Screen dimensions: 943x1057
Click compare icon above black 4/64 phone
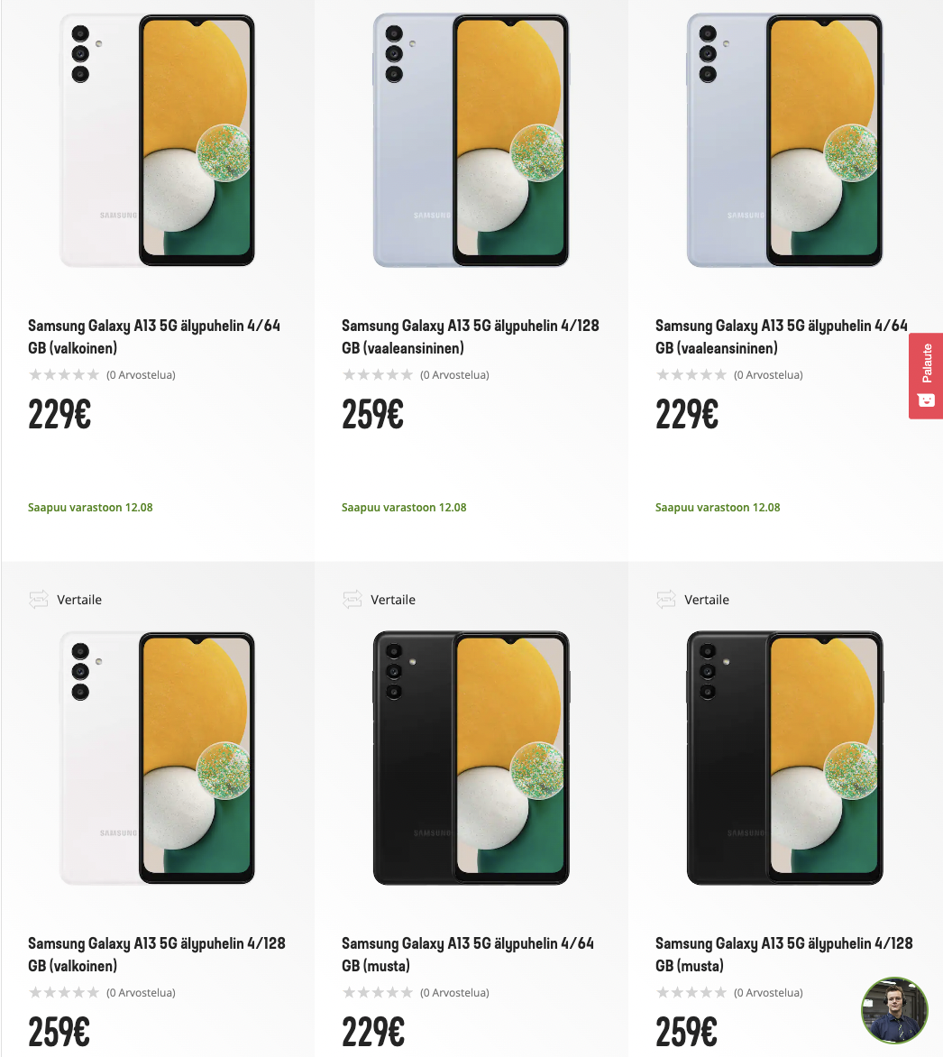click(x=352, y=600)
